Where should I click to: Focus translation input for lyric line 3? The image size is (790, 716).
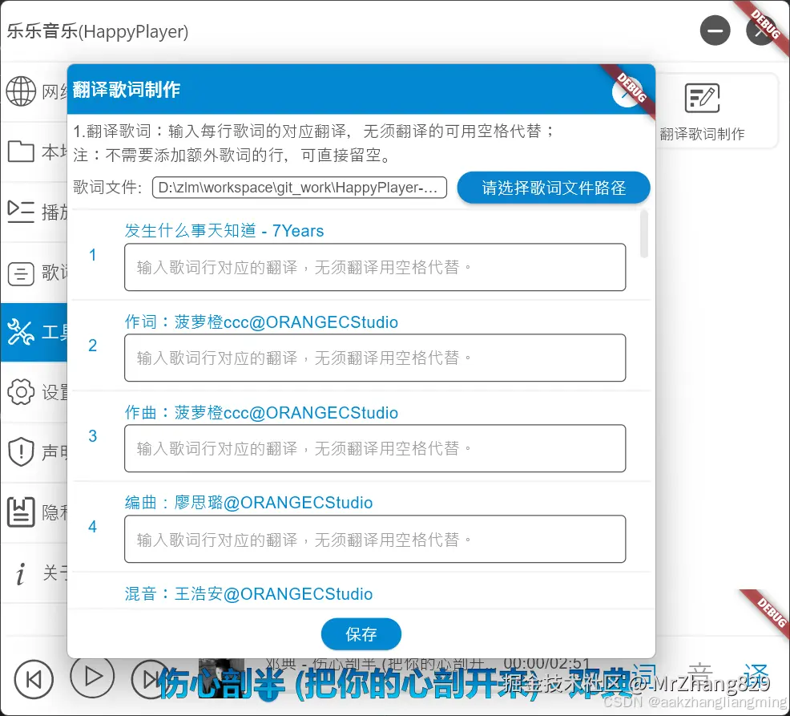(375, 448)
